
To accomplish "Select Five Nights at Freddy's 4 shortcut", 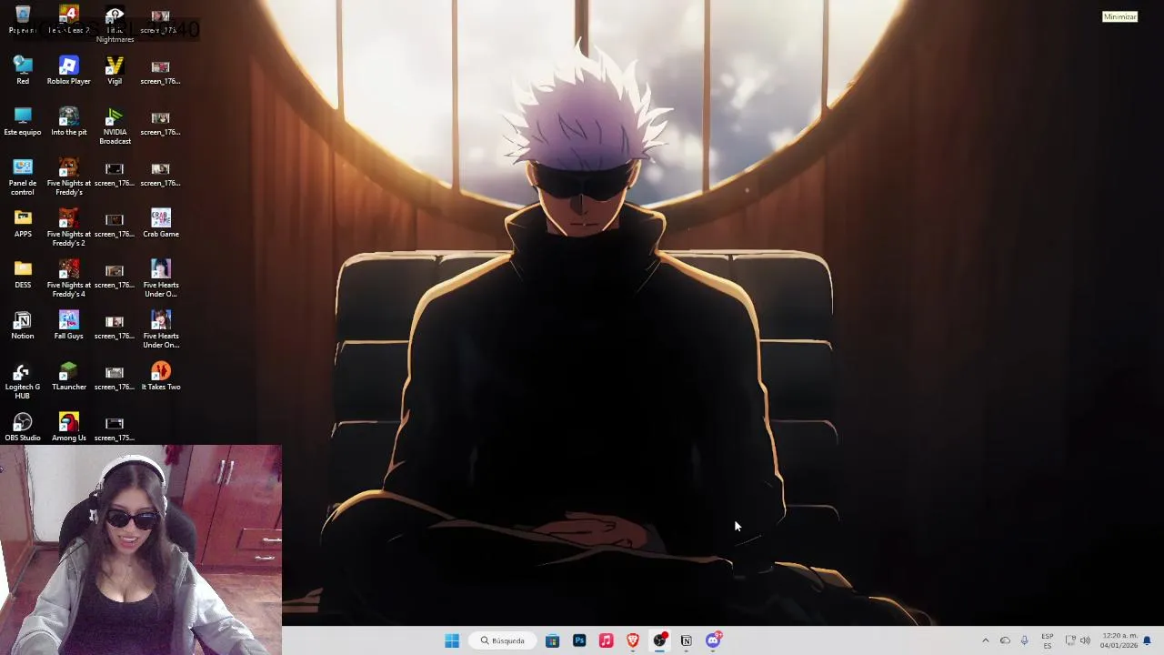I will (x=68, y=279).
